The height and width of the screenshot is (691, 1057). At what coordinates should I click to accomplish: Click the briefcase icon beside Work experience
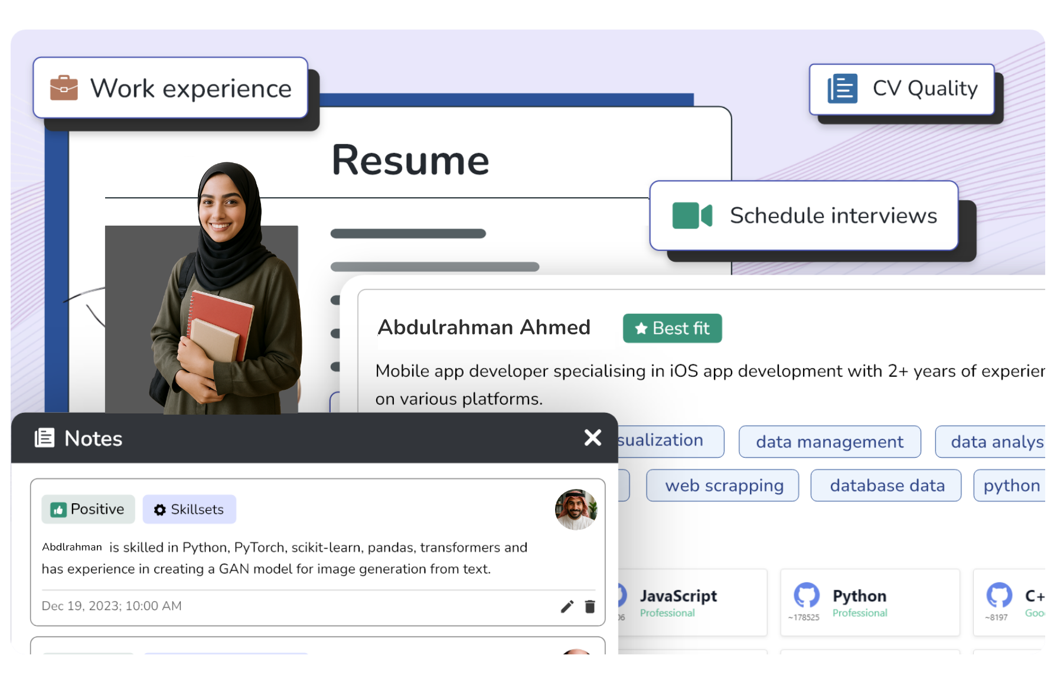point(64,88)
